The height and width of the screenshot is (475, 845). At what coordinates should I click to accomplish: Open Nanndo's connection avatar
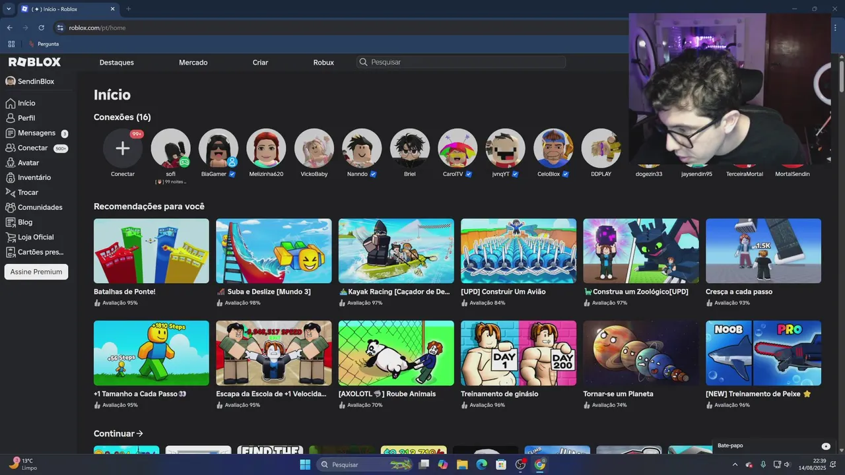(362, 148)
